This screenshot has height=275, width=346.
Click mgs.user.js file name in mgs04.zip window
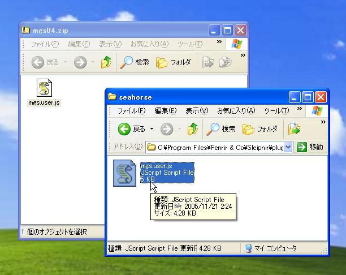point(44,103)
